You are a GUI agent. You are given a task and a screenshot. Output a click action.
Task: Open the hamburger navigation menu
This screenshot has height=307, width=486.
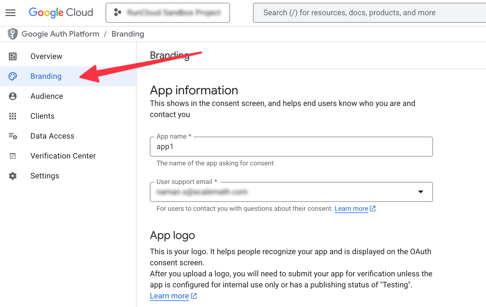coord(11,13)
